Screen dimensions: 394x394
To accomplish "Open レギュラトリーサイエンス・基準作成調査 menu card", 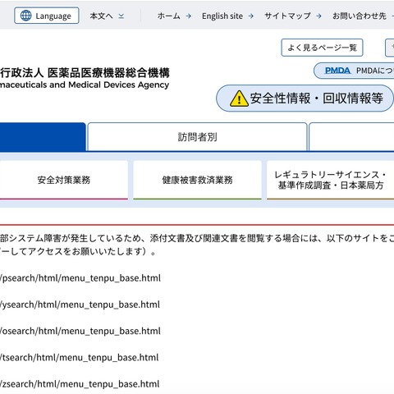I will (x=331, y=180).
